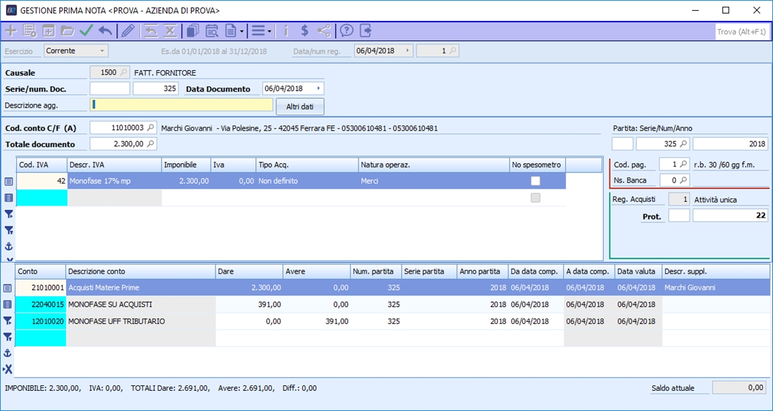Viewport: 773px width, 411px height.
Task: Open the Data Documento date picker arrow
Action: (319, 88)
